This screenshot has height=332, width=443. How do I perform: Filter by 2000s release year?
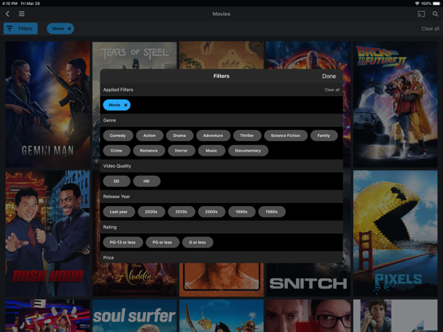click(211, 212)
